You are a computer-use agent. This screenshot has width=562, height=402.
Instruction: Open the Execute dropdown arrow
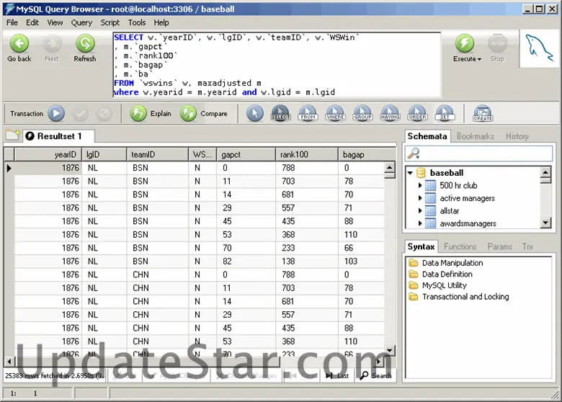coord(479,59)
